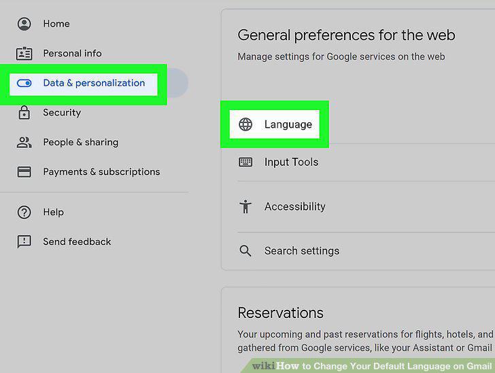Click the Send feedback speech bubble icon

pos(24,242)
